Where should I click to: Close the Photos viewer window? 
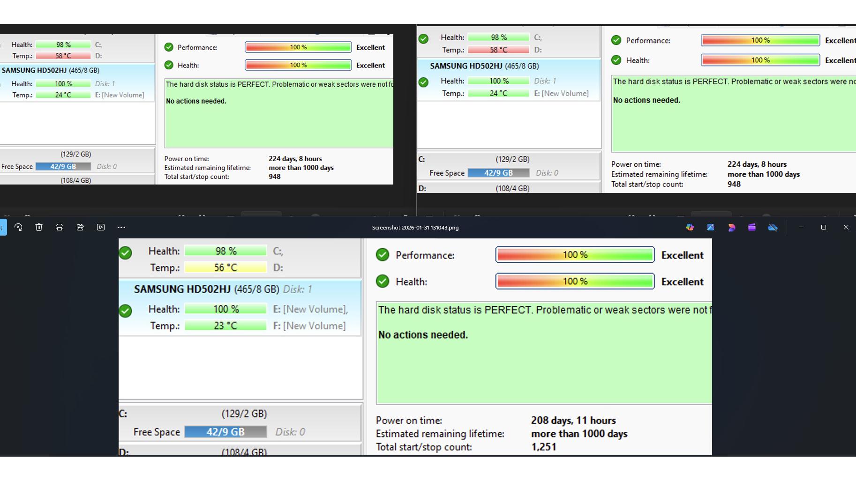point(846,227)
